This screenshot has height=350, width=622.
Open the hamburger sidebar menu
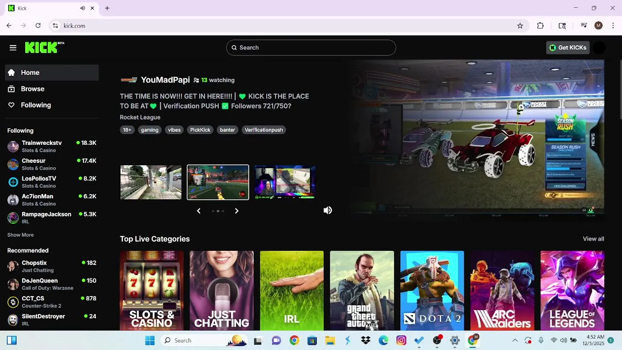coord(13,48)
